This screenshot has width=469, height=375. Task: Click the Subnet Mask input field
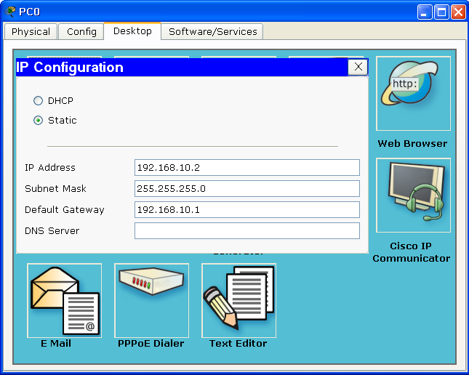[247, 189]
